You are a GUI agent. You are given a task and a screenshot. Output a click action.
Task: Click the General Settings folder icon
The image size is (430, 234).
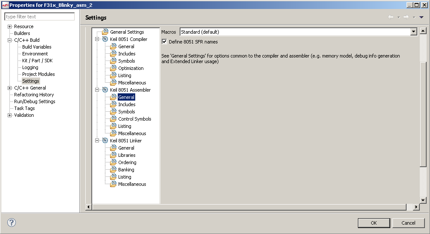coord(105,32)
